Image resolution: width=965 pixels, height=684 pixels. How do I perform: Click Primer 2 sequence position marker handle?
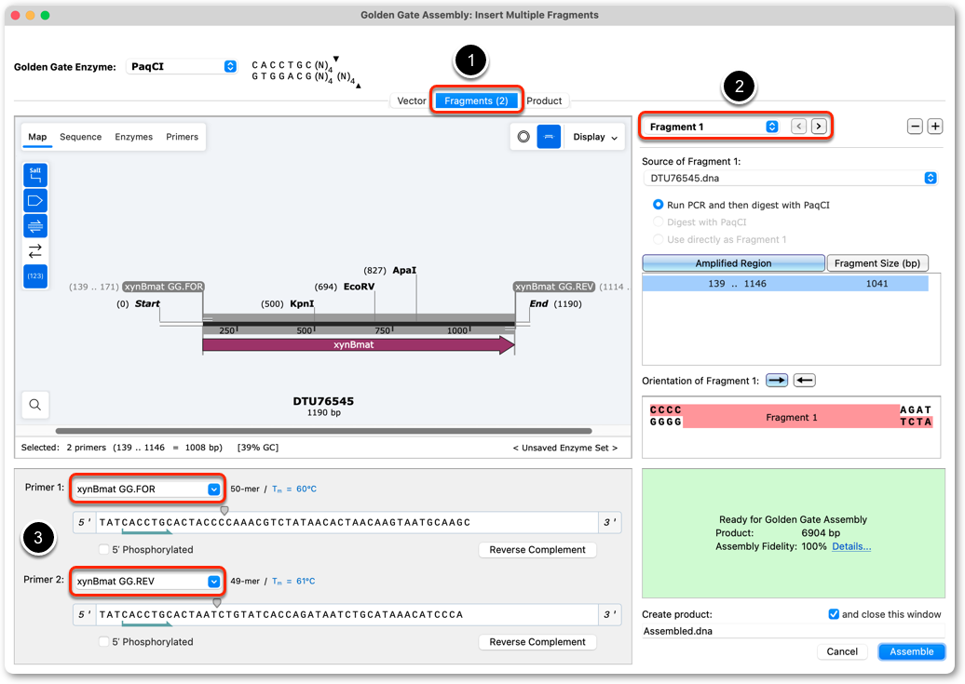217,603
